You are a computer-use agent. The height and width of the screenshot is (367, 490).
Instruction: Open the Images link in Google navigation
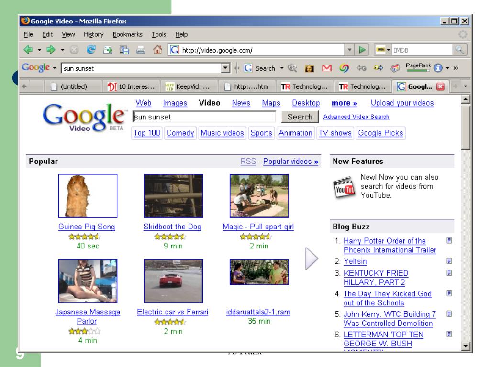pyautogui.click(x=175, y=103)
